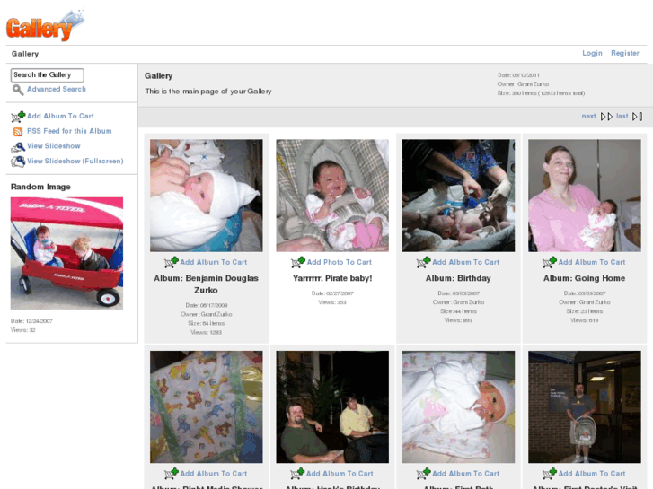The image size is (653, 489).
Task: Go to next page link
Action: point(588,116)
